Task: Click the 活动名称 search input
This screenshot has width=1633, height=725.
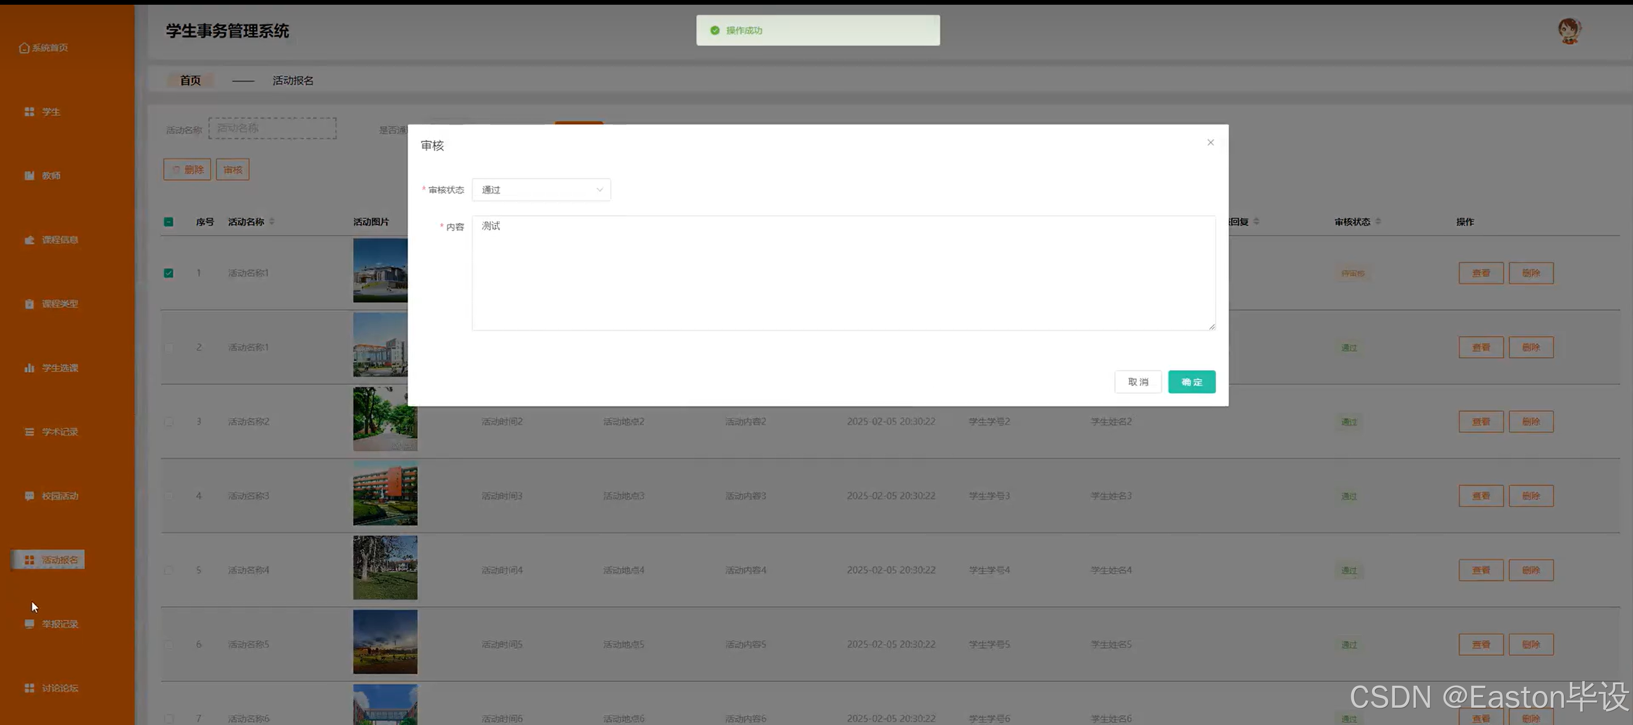Action: (x=272, y=128)
